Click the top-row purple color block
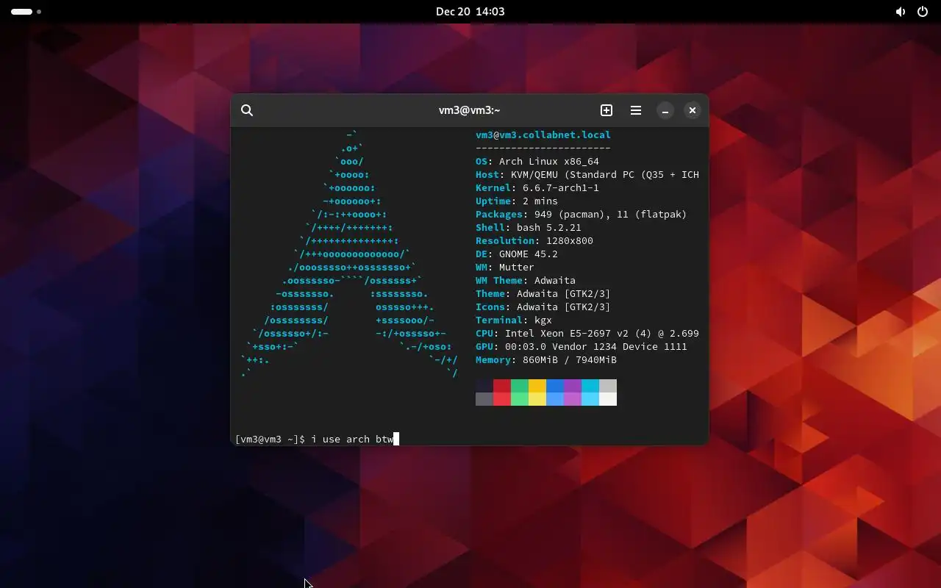 pos(573,386)
